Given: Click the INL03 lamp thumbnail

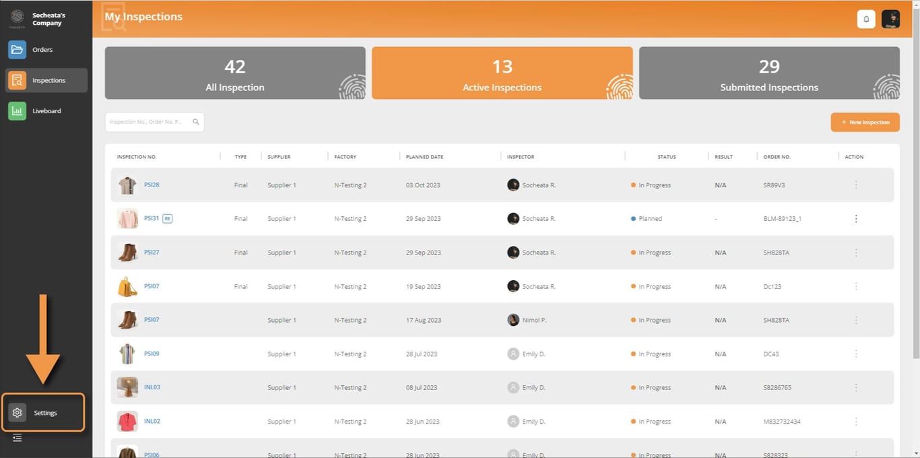Looking at the screenshot, I should 127,387.
